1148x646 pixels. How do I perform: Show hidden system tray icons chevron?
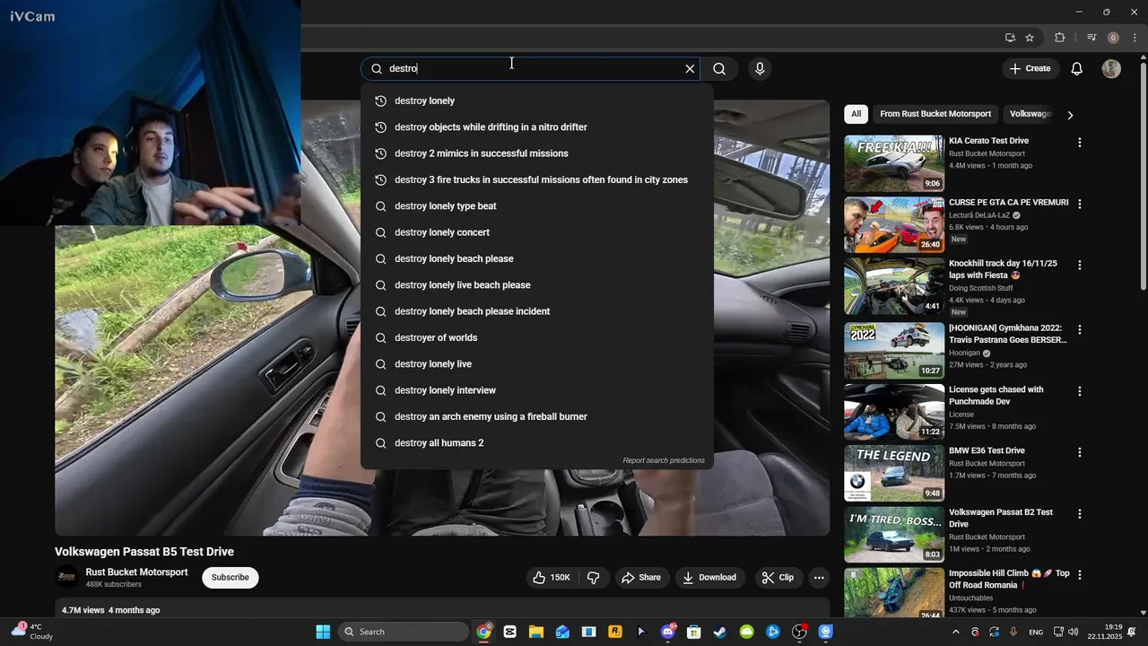click(955, 632)
